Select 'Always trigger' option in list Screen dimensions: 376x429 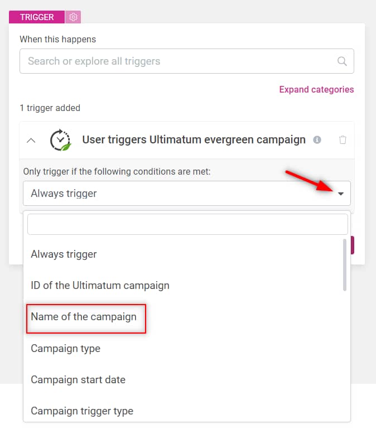(x=64, y=254)
